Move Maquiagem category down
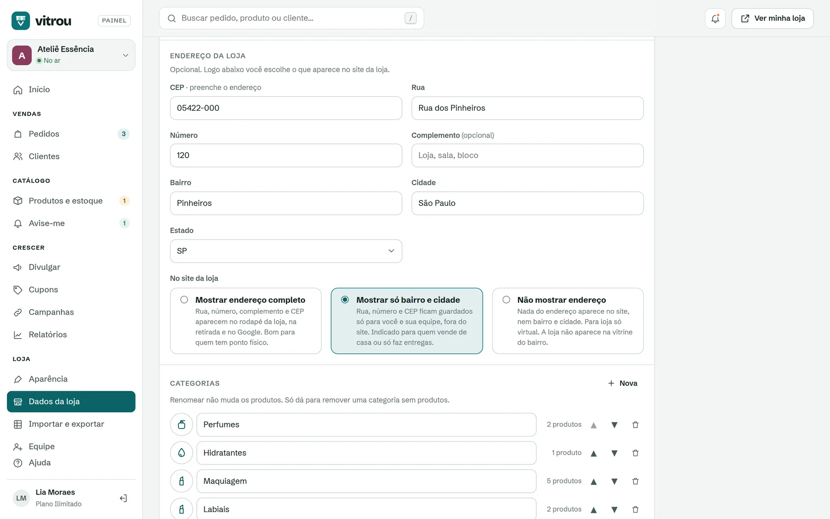830x519 pixels. [x=614, y=481]
